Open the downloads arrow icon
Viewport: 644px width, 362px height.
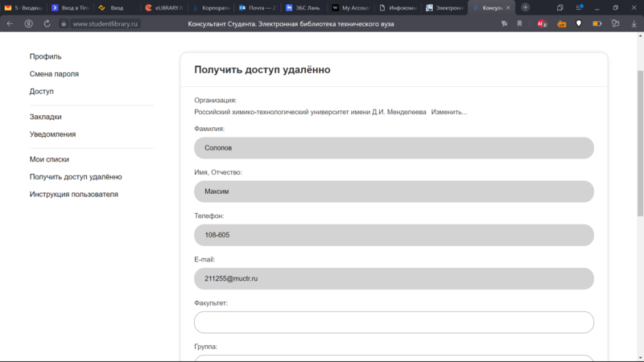pyautogui.click(x=634, y=24)
